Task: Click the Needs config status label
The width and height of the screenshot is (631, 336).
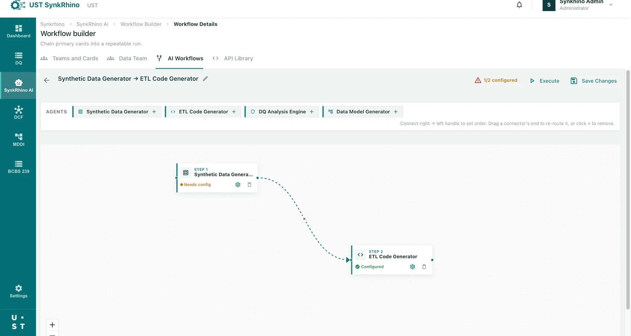Action: coord(195,185)
